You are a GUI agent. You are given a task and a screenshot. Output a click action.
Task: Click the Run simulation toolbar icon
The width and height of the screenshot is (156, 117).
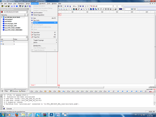tap(65, 6)
